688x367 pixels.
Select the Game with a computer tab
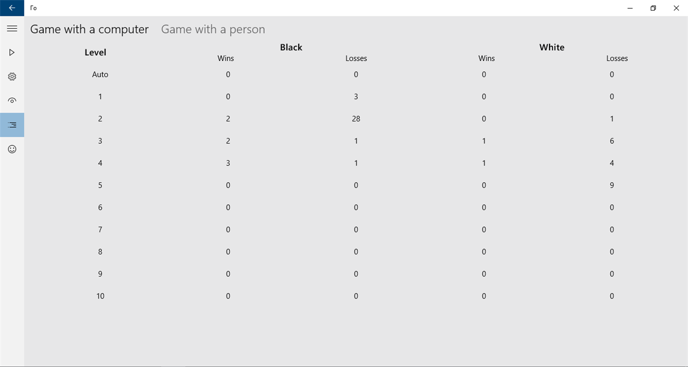89,29
